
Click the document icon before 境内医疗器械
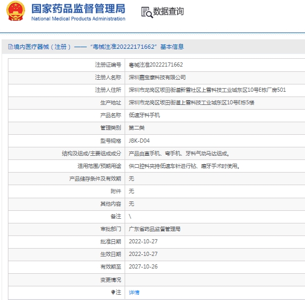(11, 47)
